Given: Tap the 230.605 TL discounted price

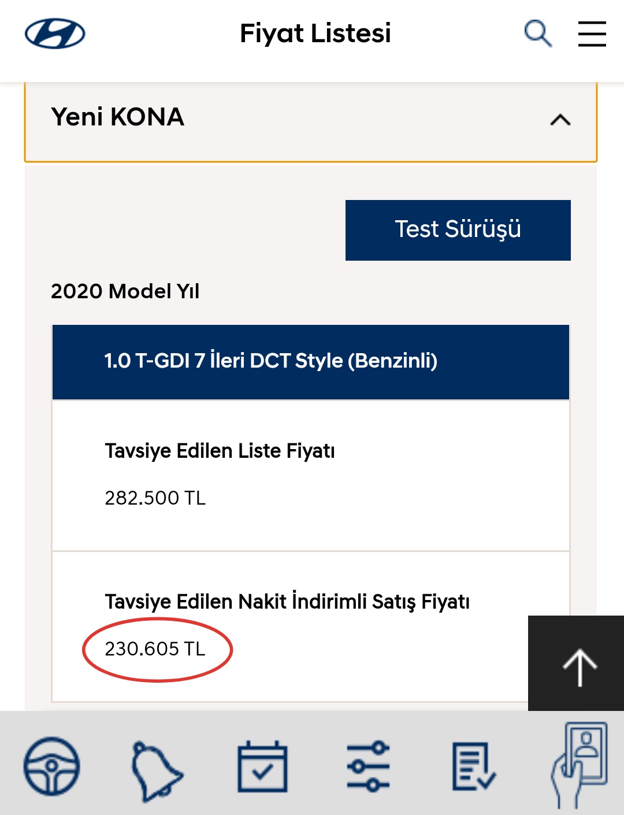Looking at the screenshot, I should [155, 649].
